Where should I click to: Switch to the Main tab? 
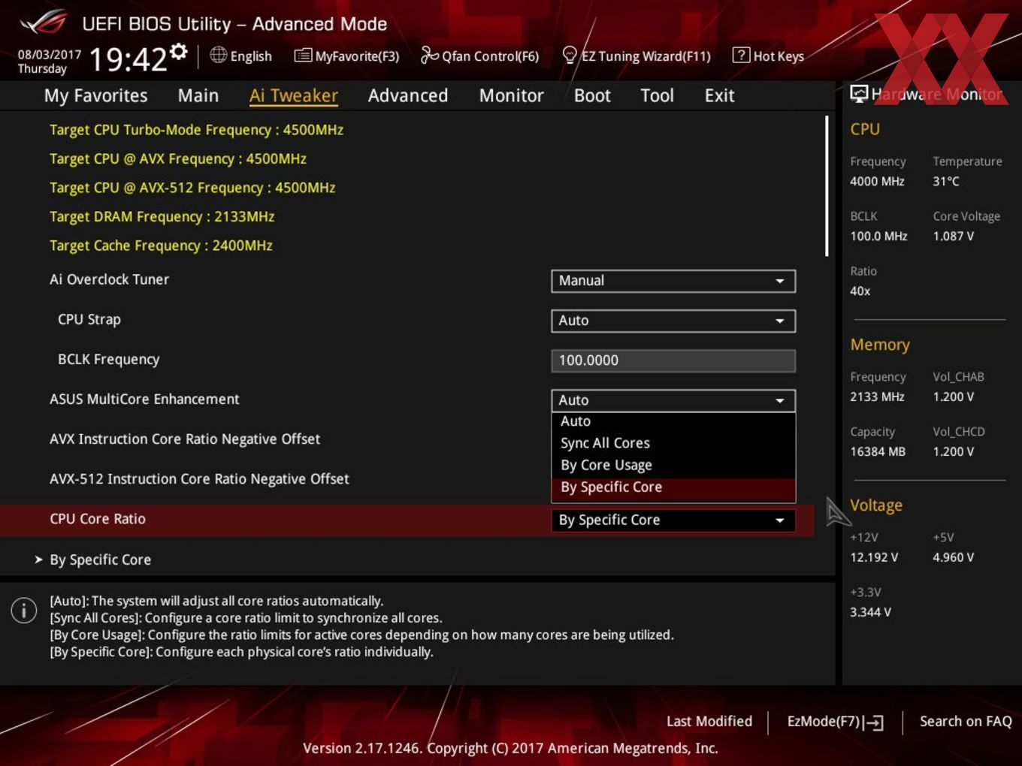click(x=198, y=95)
